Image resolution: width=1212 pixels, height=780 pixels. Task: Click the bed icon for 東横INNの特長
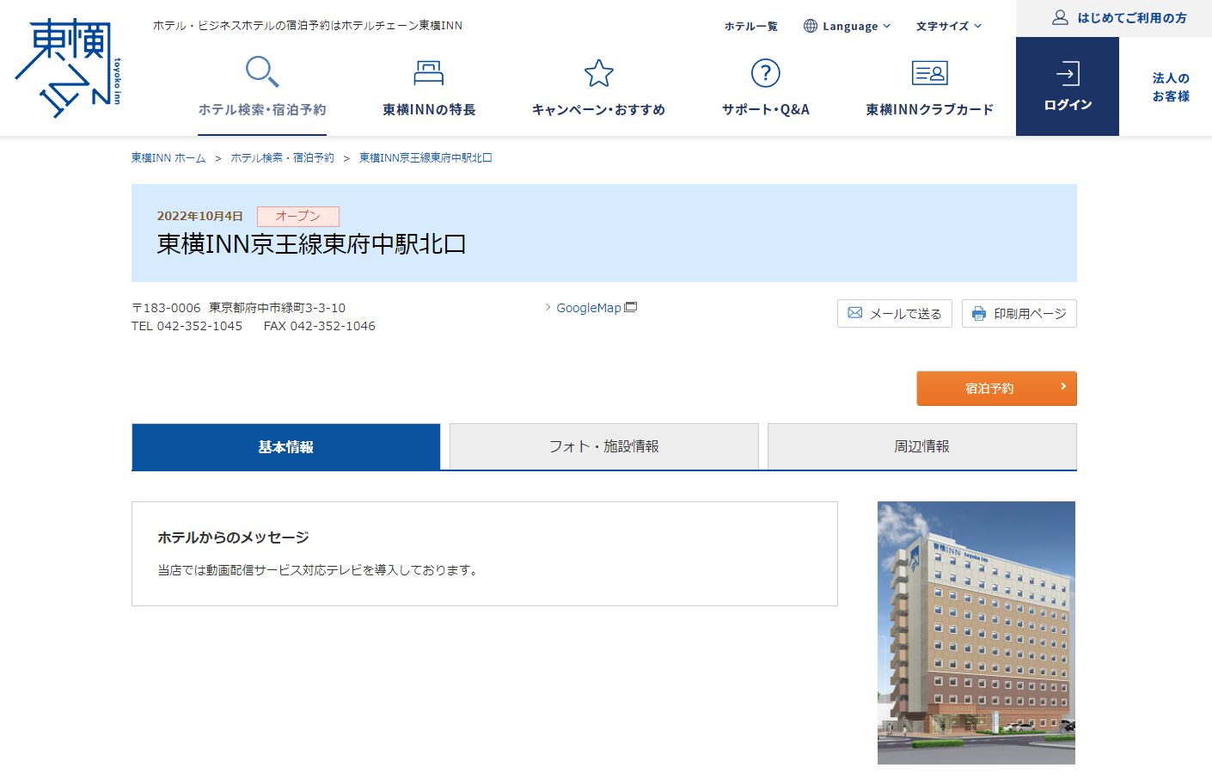pos(428,72)
